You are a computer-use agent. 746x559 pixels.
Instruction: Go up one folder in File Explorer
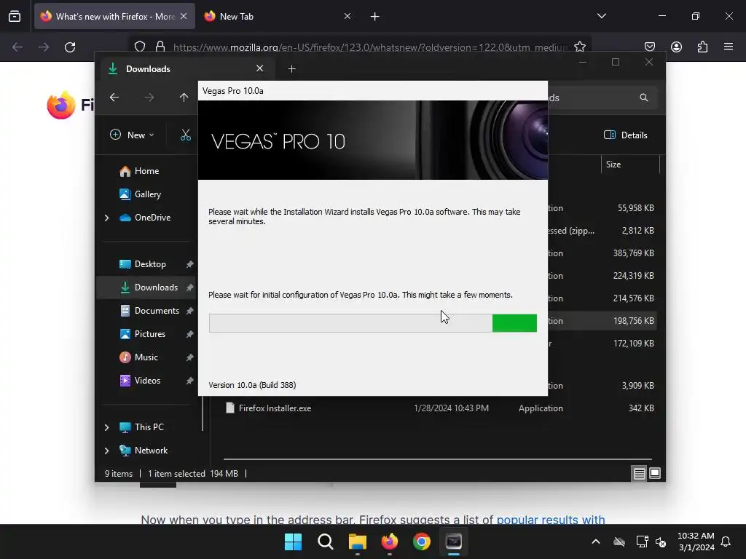click(184, 98)
